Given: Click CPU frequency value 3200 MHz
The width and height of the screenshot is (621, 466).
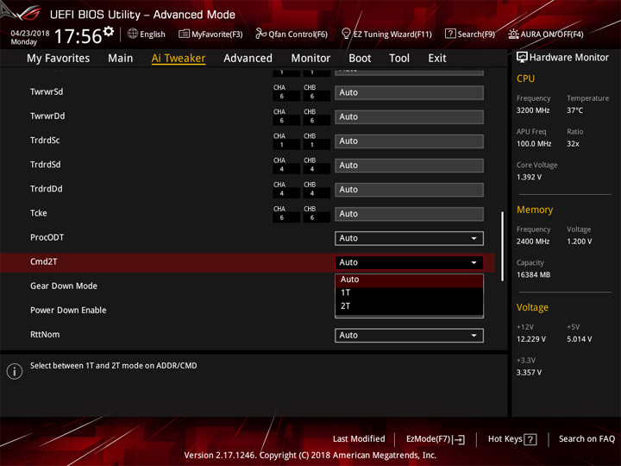Looking at the screenshot, I should pos(533,110).
